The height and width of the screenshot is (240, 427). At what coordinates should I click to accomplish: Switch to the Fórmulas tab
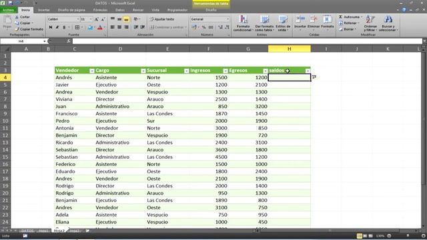(100, 10)
